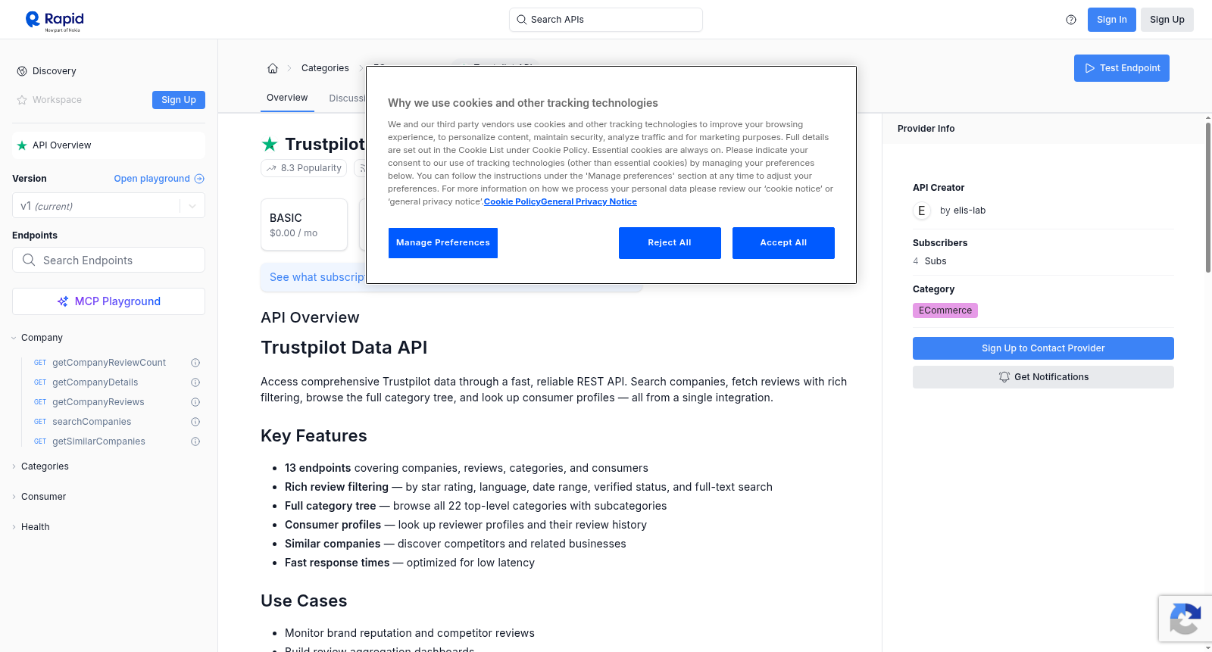The image size is (1212, 652).
Task: Click the Sign In button
Action: [1111, 20]
